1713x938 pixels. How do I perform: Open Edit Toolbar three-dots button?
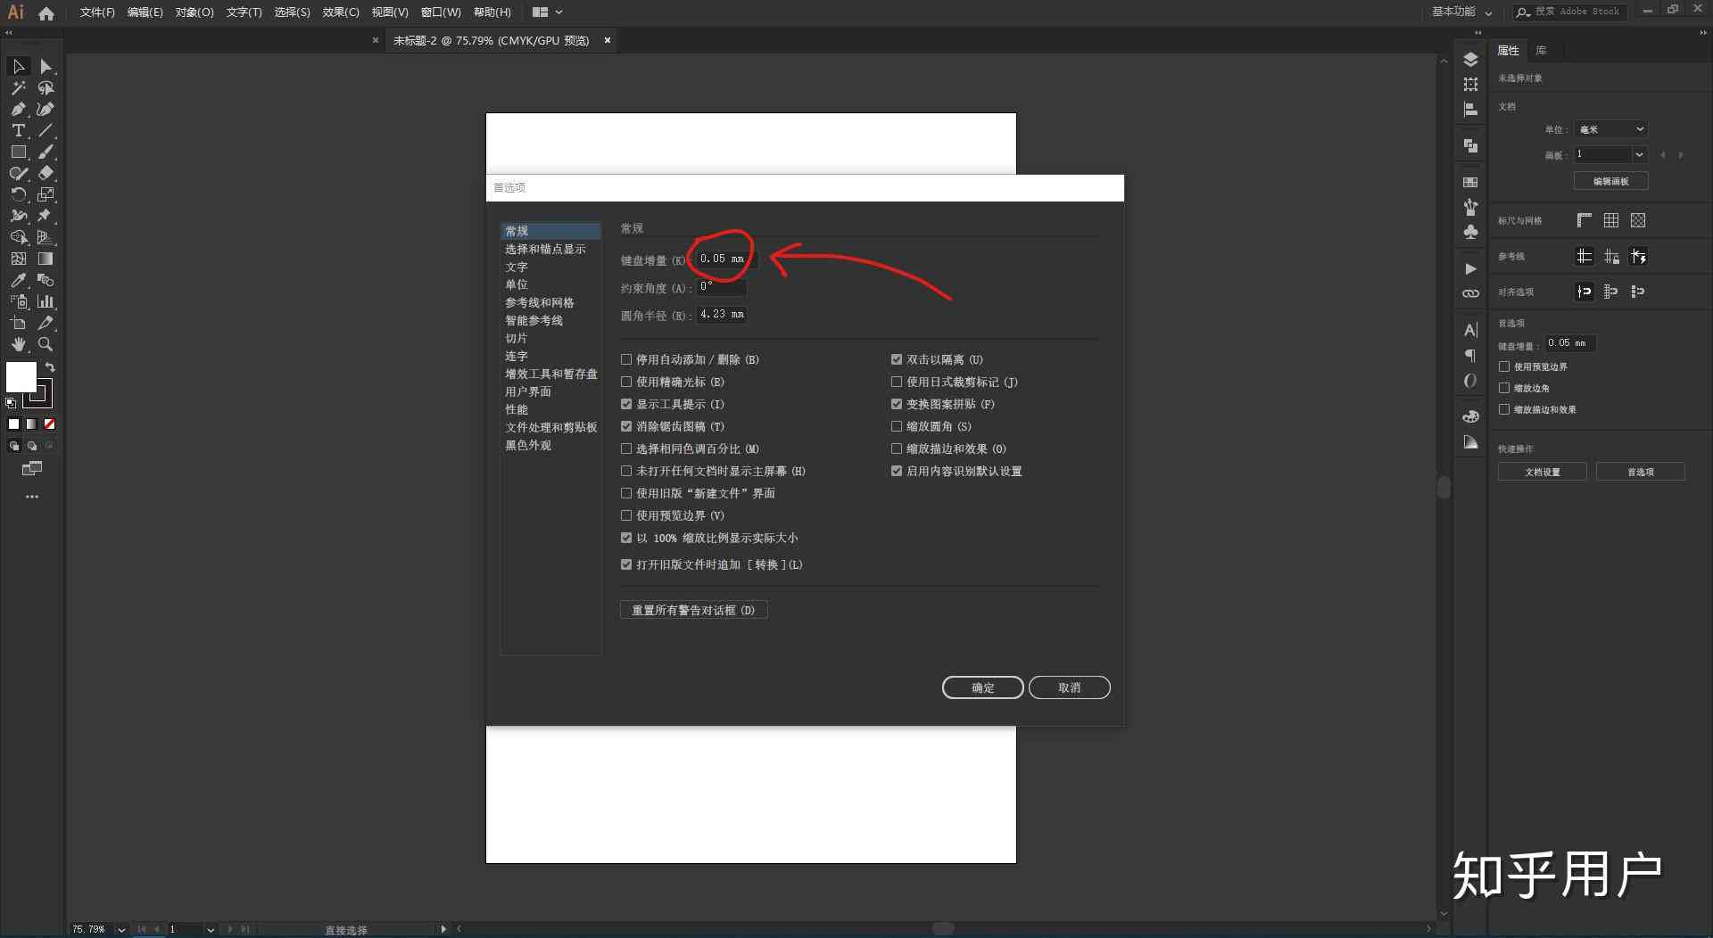coord(32,497)
